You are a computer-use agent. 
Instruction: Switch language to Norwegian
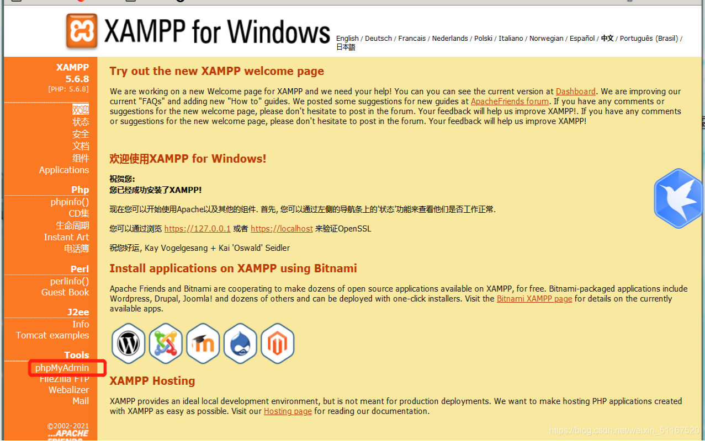pos(547,39)
